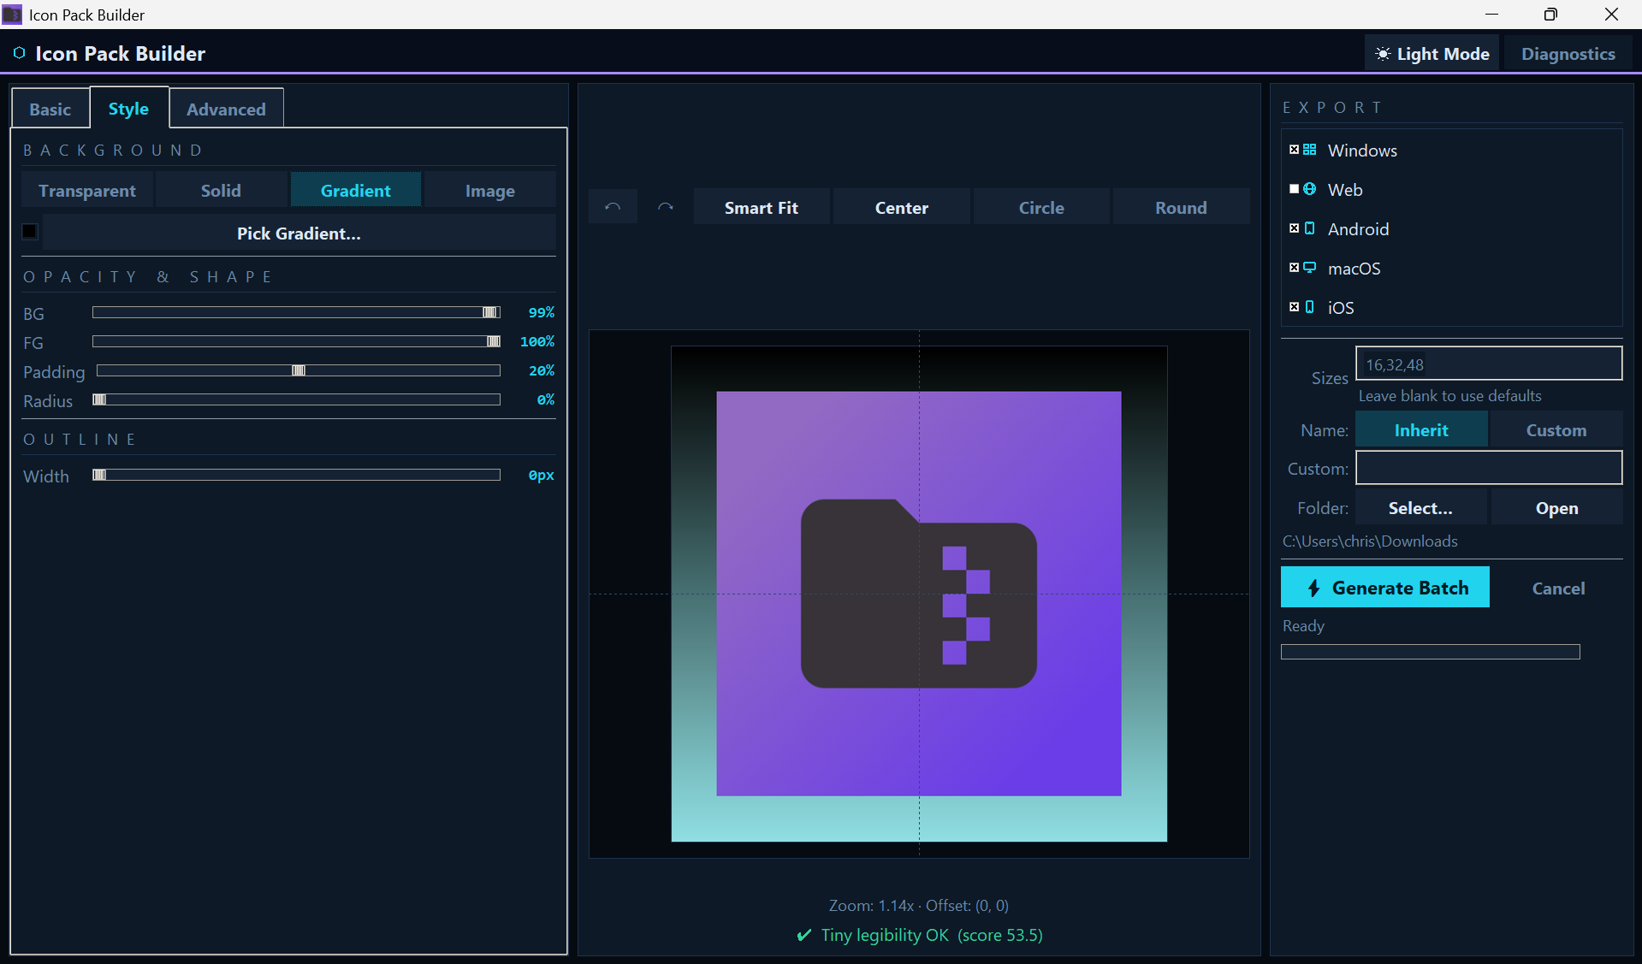Click the macOS monitor icon

pos(1309,268)
